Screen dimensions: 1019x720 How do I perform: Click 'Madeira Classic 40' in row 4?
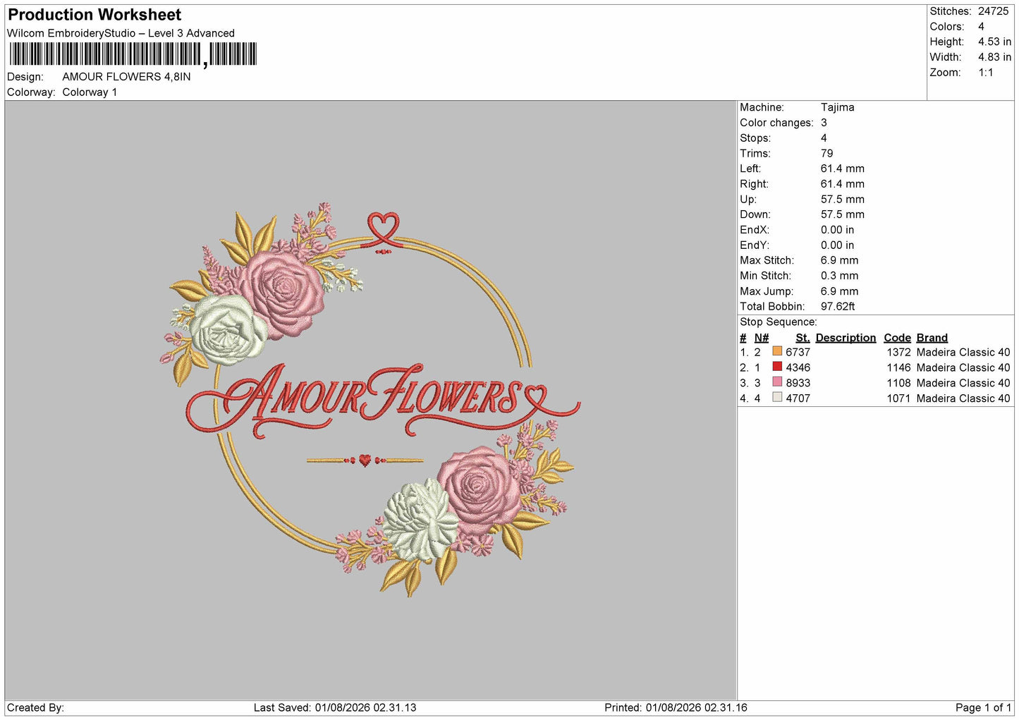(x=963, y=398)
